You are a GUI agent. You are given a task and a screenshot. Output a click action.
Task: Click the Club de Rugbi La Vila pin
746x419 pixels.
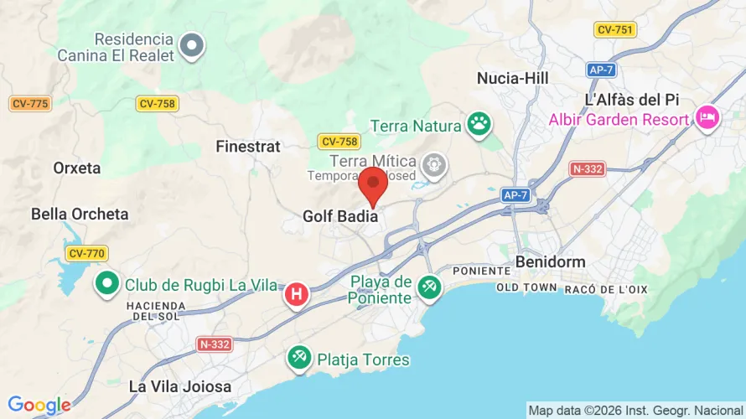pos(107,284)
